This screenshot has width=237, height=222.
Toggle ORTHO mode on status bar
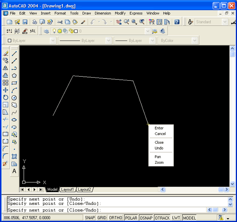pos(115,218)
